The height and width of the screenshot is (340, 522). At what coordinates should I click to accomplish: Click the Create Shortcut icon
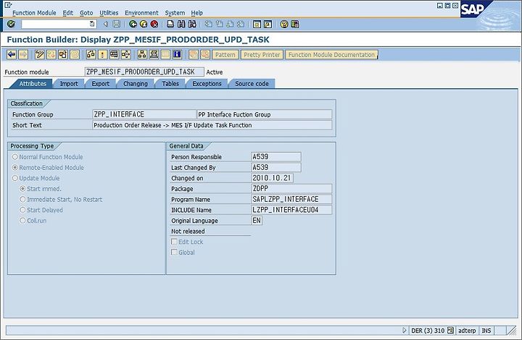(x=268, y=24)
